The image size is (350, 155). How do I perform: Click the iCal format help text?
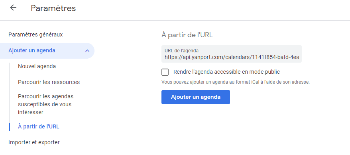pyautogui.click(x=236, y=82)
